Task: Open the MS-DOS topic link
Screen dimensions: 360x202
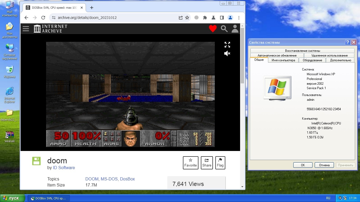Action: pyautogui.click(x=110, y=179)
